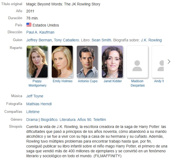Open Poppy Montgomery's photo thumbnail
The width and height of the screenshot is (171, 158).
[x=37, y=62]
